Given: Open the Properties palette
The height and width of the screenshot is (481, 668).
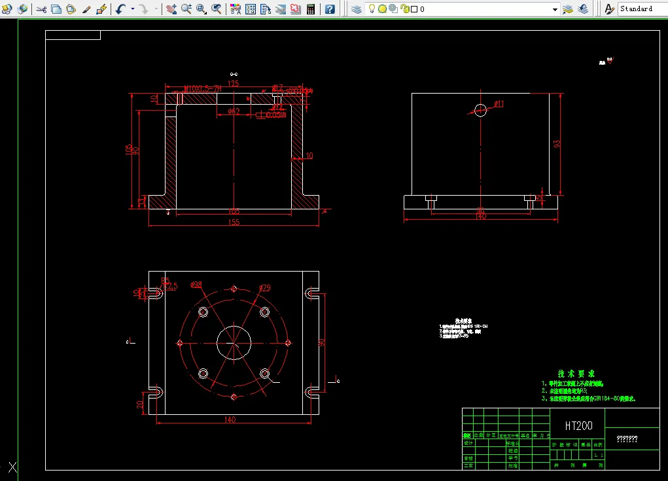Looking at the screenshot, I should point(235,9).
